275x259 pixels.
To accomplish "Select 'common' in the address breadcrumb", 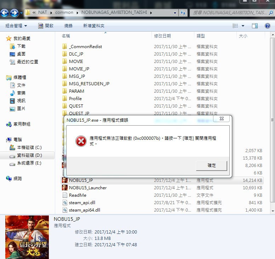I will tap(64, 12).
